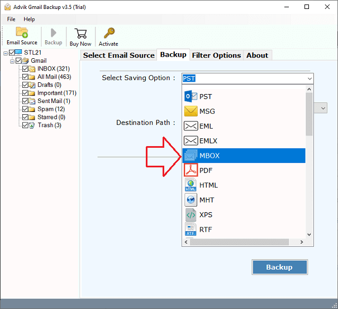Click the blue Backup button
This screenshot has width=338, height=309.
[x=279, y=267]
